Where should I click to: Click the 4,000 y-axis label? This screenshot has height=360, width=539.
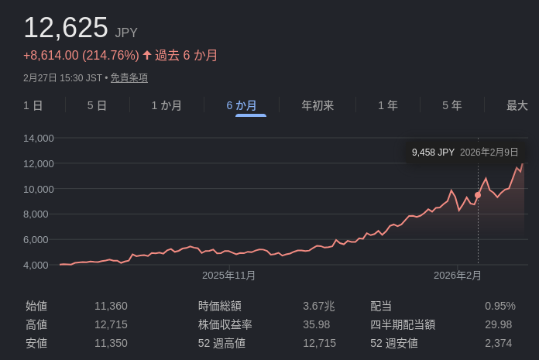point(36,266)
